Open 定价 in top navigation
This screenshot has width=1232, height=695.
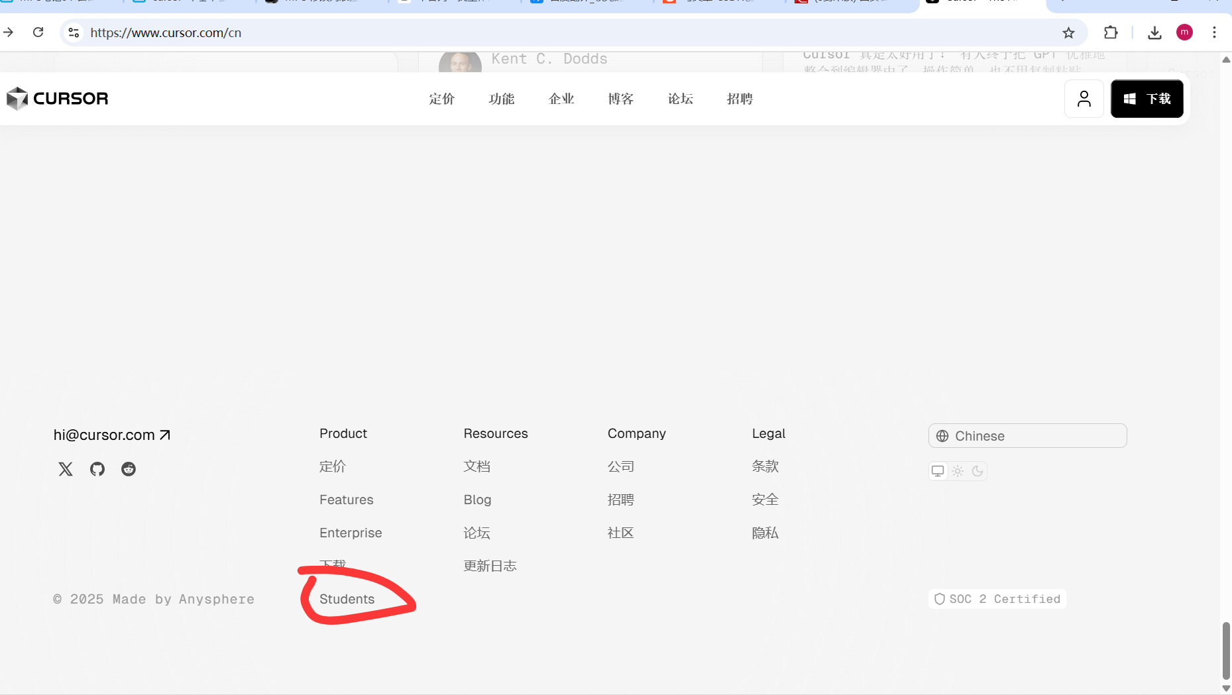(x=442, y=99)
